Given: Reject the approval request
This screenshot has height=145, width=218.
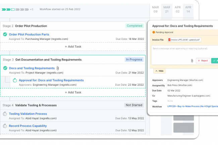Looking at the screenshot, I should pos(203,61).
